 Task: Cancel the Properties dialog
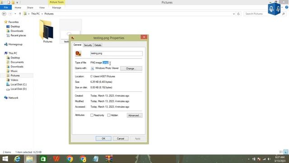(x=121, y=139)
